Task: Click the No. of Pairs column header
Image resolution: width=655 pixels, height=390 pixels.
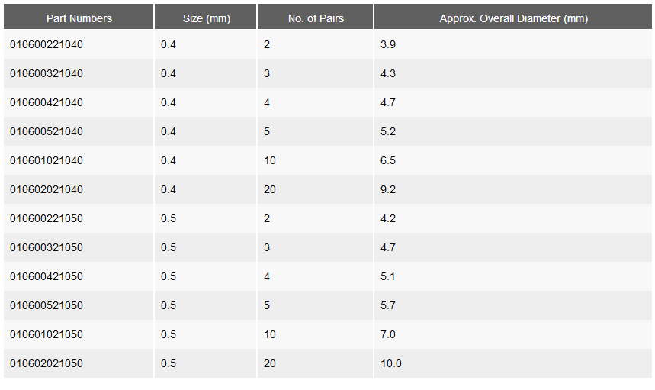Action: (x=316, y=18)
